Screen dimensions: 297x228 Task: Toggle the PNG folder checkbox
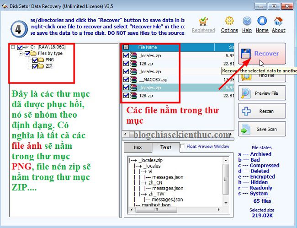point(35,60)
